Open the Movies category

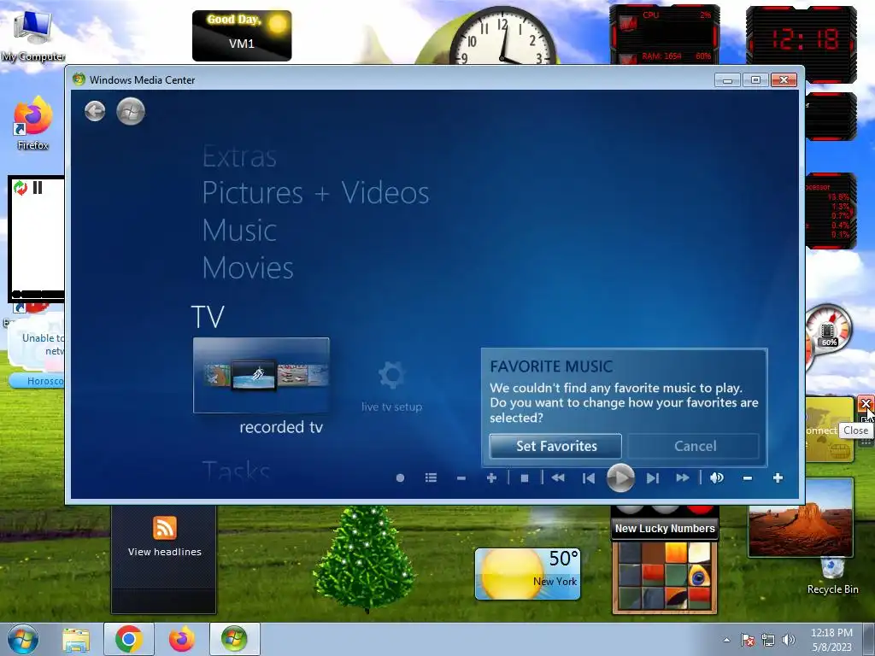248,267
